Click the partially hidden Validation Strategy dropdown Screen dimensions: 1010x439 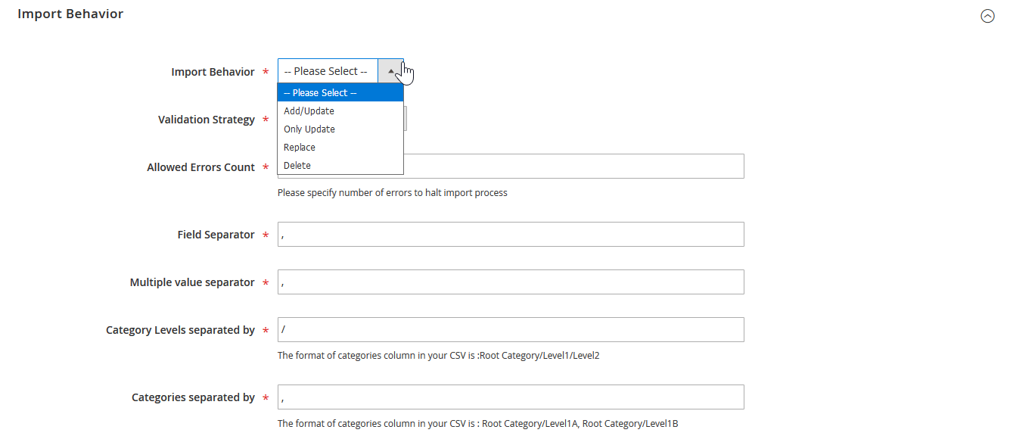406,119
